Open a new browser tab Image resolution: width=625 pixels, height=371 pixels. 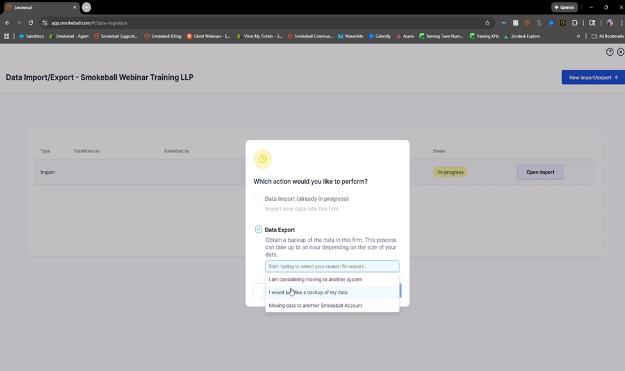coord(87,7)
